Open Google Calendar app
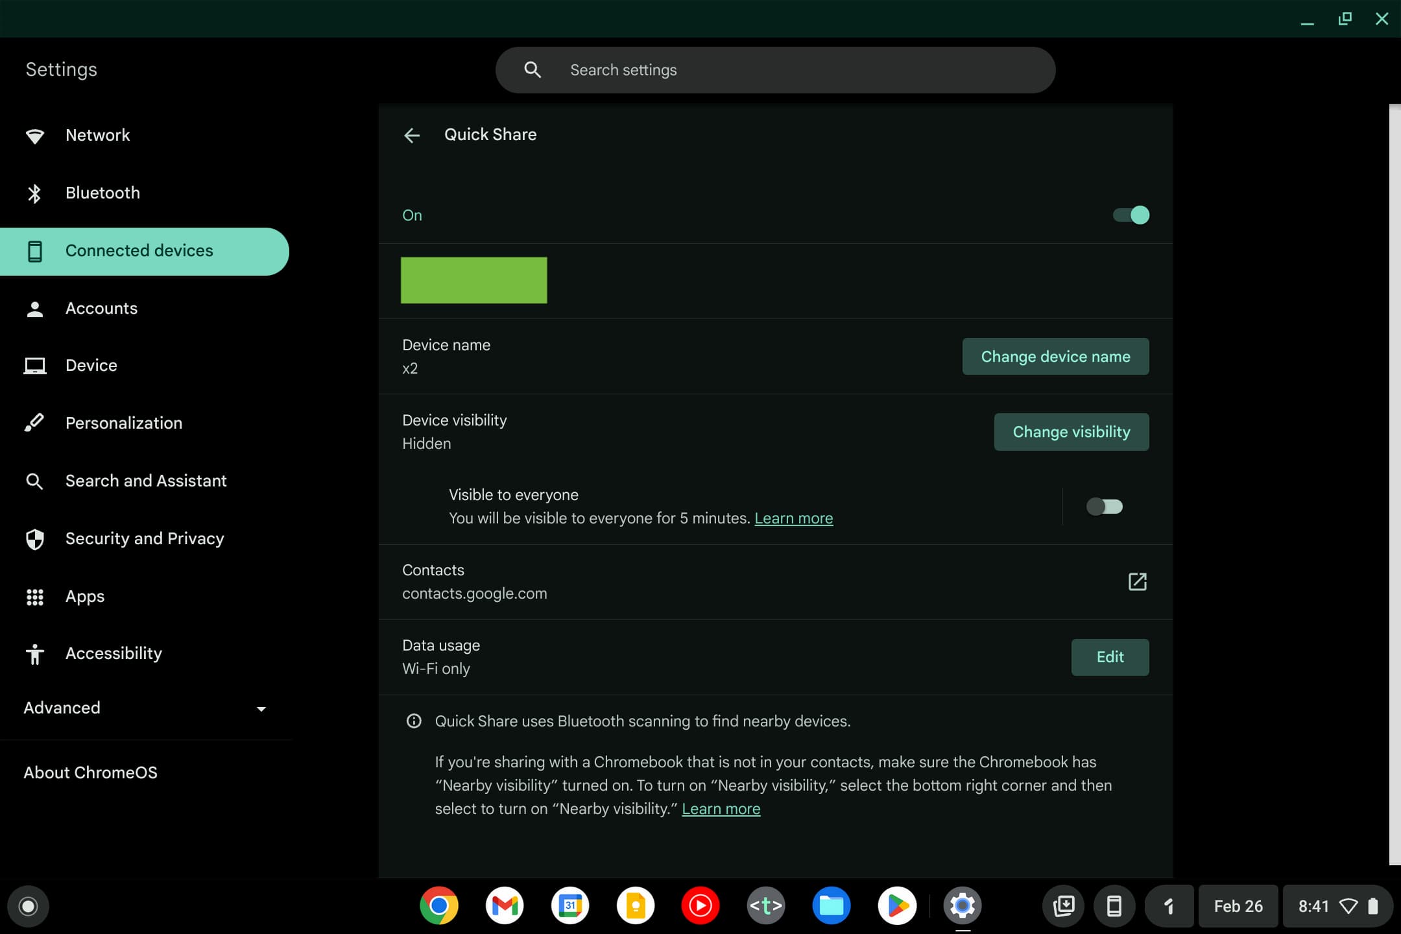 pyautogui.click(x=571, y=905)
